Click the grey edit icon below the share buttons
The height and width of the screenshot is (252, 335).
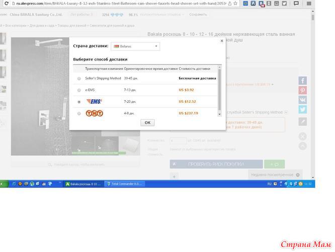pos(302,121)
